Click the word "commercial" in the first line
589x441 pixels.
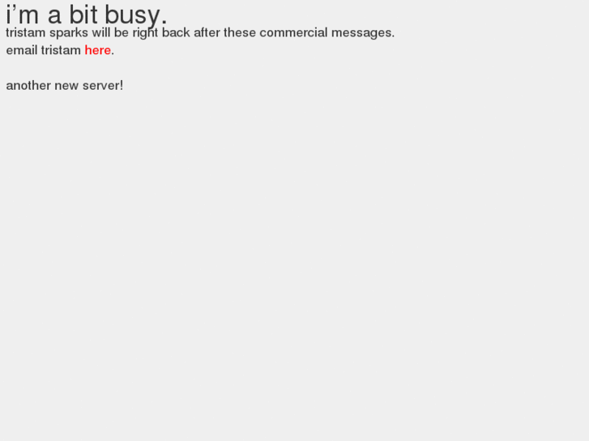click(293, 32)
